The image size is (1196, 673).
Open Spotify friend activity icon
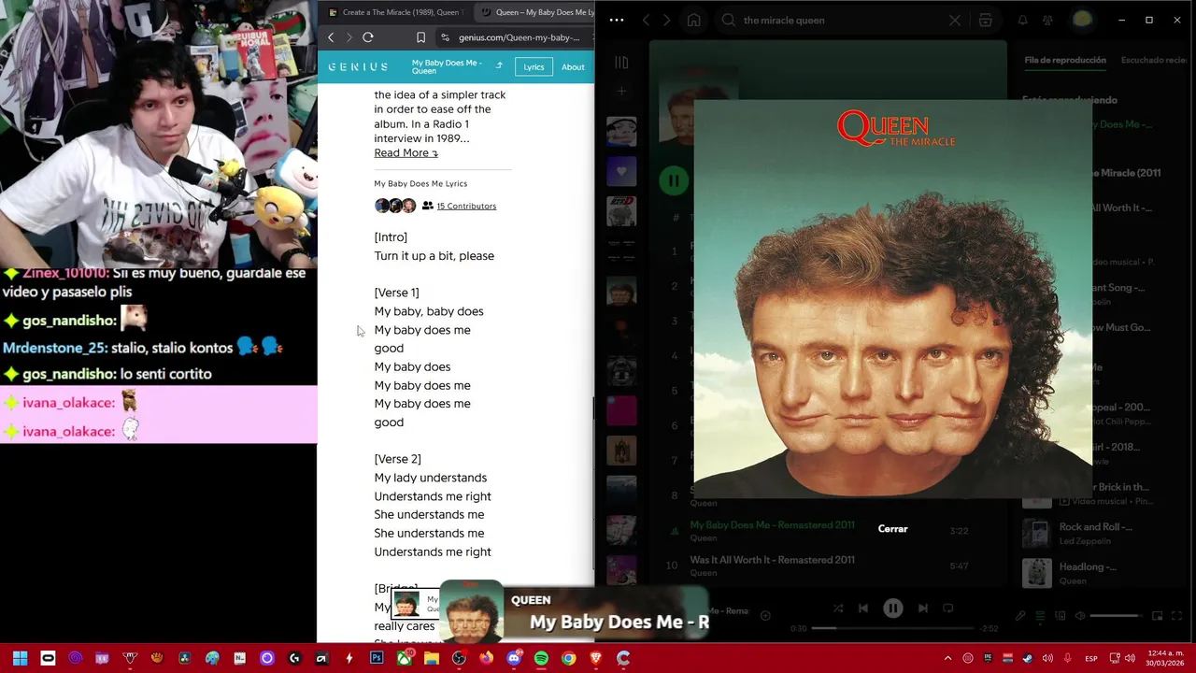pos(1047,20)
